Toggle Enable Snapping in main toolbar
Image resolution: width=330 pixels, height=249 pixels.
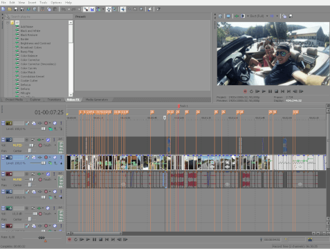(86, 9)
